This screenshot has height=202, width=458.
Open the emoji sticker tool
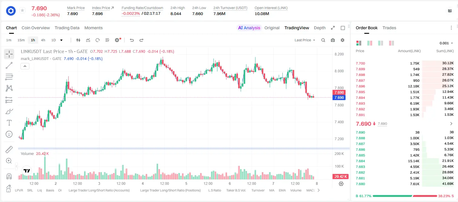(9, 134)
